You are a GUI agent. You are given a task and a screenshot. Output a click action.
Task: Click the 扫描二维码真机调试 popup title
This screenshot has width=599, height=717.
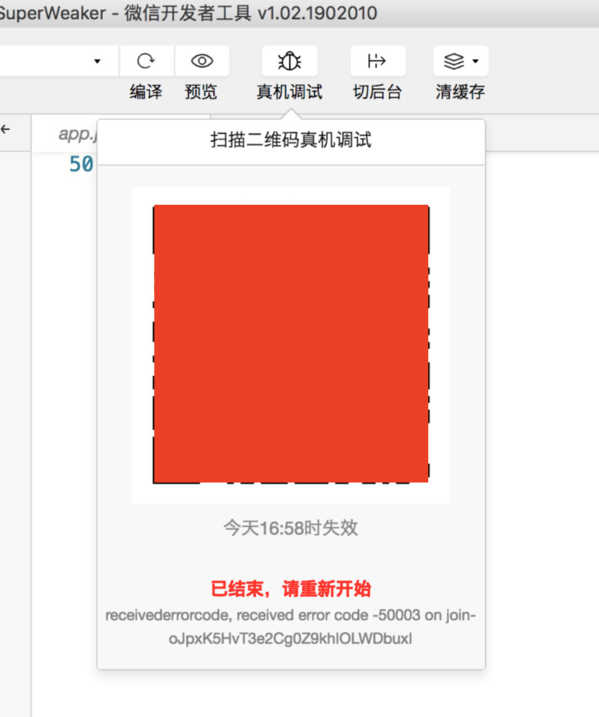point(291,140)
